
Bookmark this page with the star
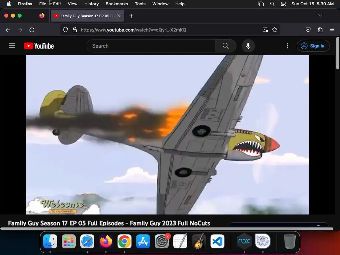coord(275,30)
